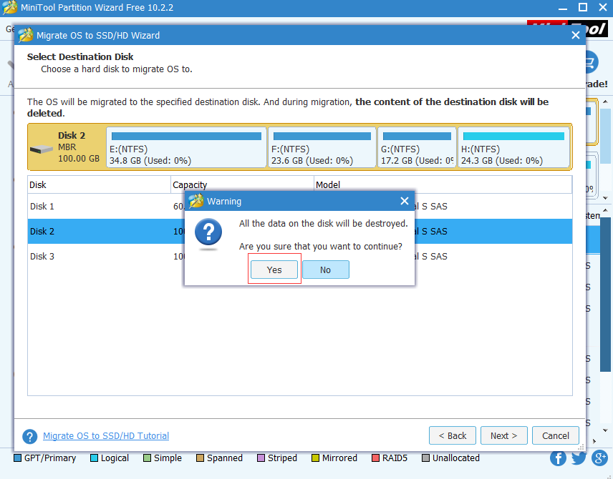The width and height of the screenshot is (613, 479).
Task: Click the Spanned legend color swatch
Action: 200,458
